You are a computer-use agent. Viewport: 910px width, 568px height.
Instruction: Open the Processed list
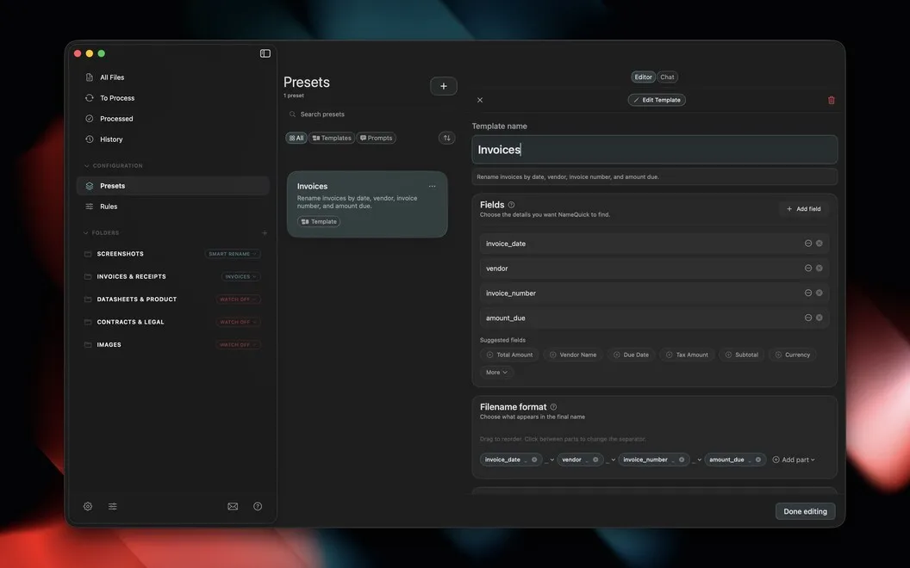pyautogui.click(x=173, y=118)
